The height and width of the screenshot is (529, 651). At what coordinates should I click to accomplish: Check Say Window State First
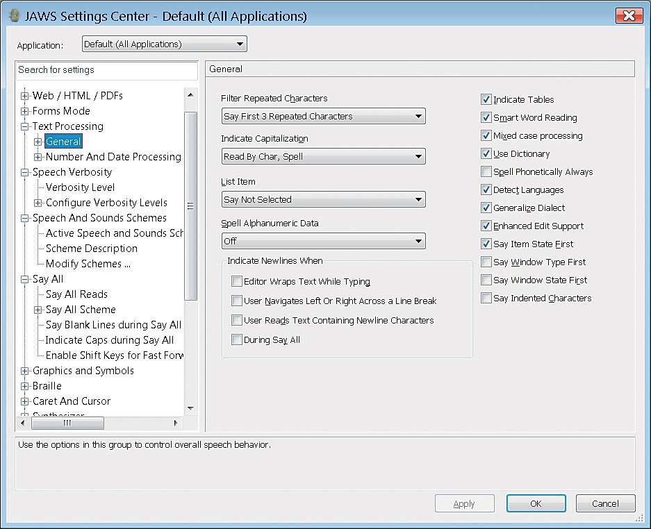click(x=486, y=280)
